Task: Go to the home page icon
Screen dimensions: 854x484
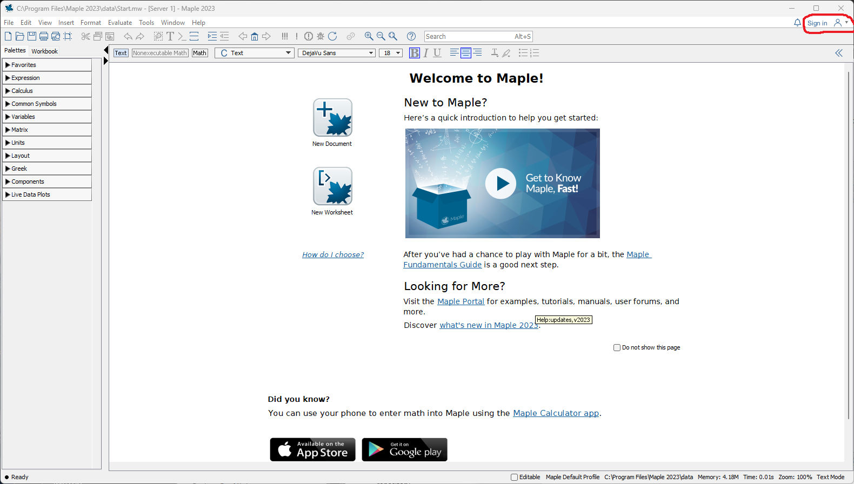Action: [x=255, y=36]
